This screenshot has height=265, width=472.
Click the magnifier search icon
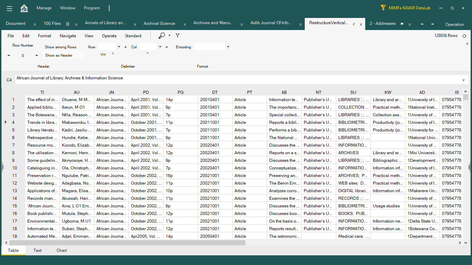(x=162, y=36)
